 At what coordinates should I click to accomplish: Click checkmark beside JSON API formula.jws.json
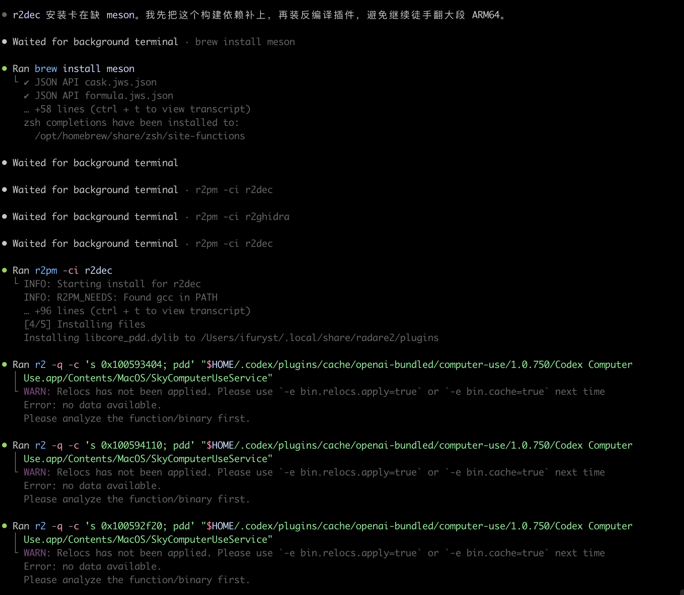[x=26, y=96]
